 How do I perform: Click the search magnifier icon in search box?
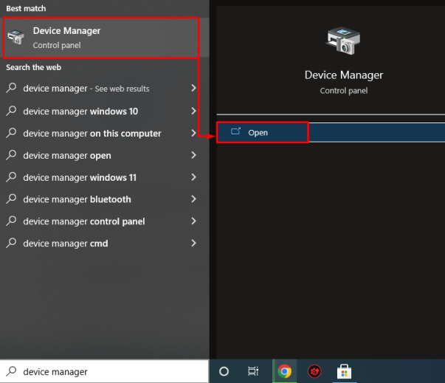[x=11, y=371]
